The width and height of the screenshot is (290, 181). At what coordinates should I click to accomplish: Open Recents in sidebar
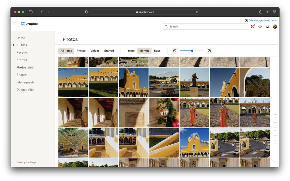click(x=22, y=52)
